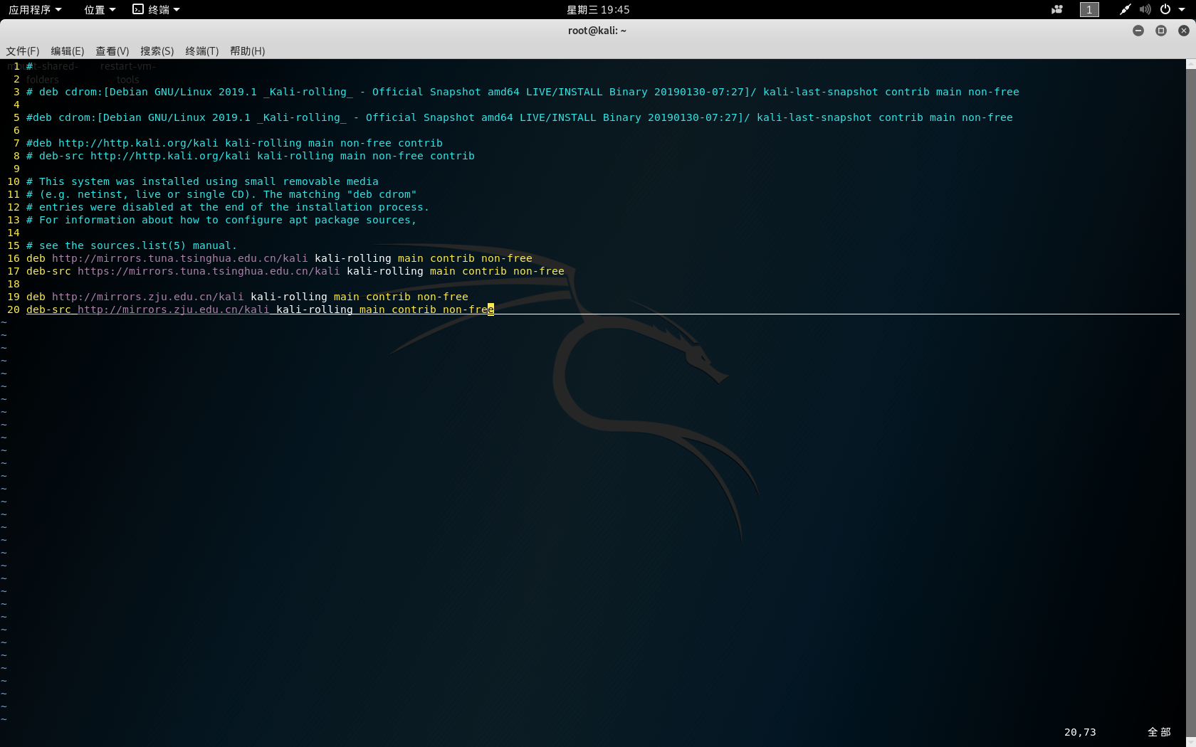
Task: Click the power icon in top bar
Action: (x=1165, y=9)
